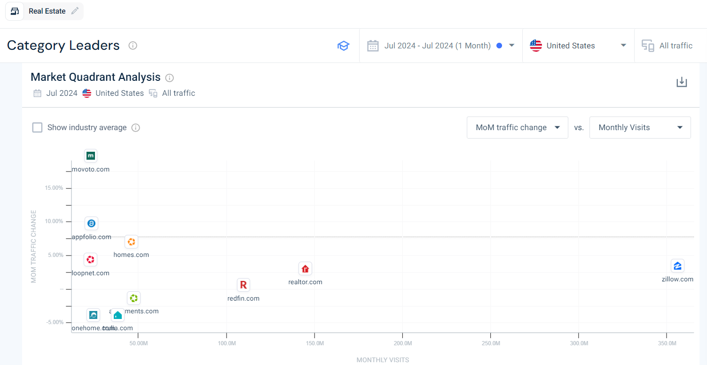Screen dimensions: 707x365
Task: Open the graduation cap learning icon
Action: [x=344, y=46]
